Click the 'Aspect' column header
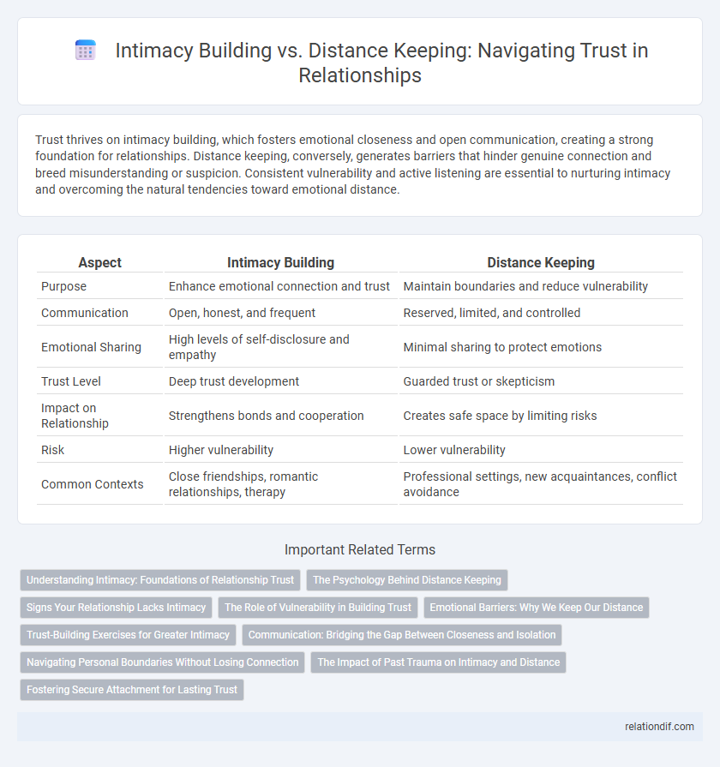This screenshot has height=767, width=720. (x=99, y=263)
